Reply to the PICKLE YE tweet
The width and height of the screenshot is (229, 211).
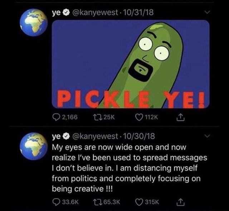pos(56,117)
